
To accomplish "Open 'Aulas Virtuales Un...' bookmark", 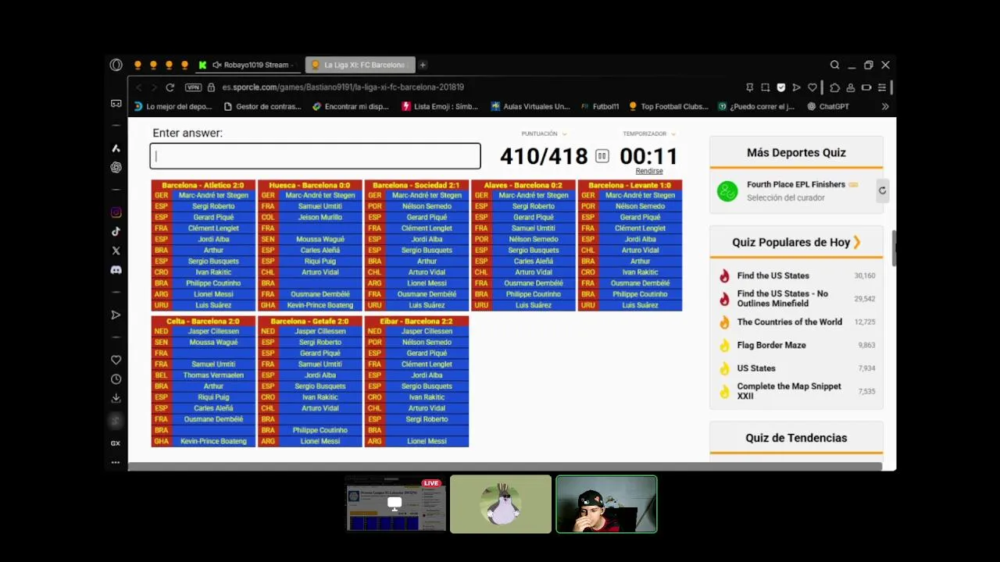I will point(530,106).
